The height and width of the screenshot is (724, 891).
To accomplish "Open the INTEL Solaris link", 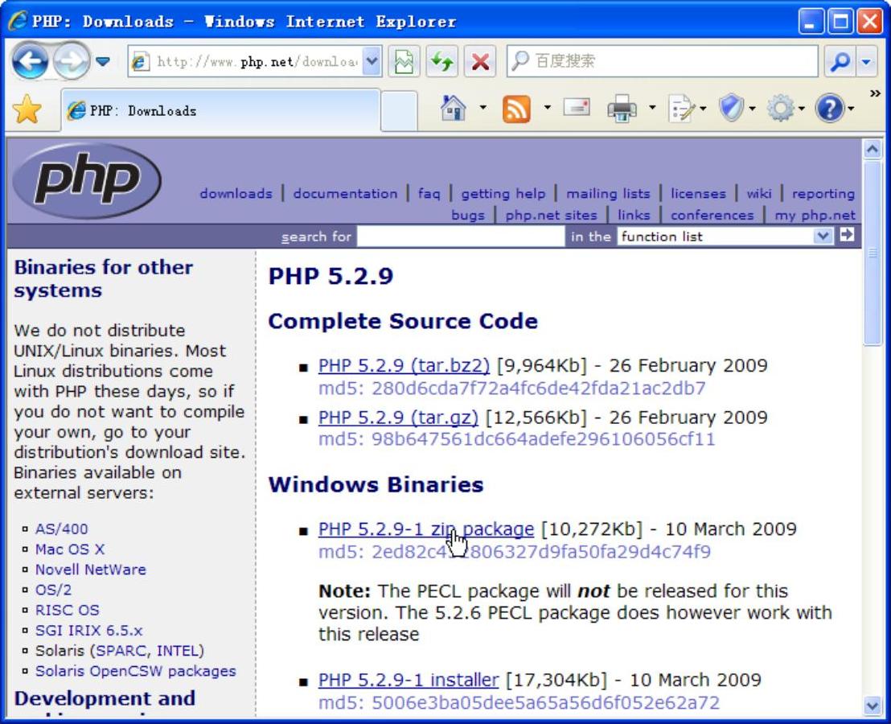I will (x=177, y=651).
